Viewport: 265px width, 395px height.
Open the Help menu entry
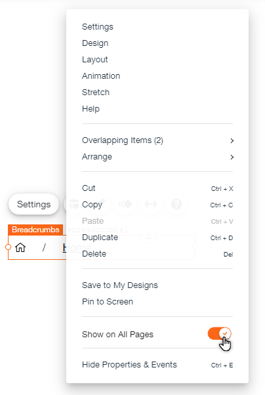91,109
